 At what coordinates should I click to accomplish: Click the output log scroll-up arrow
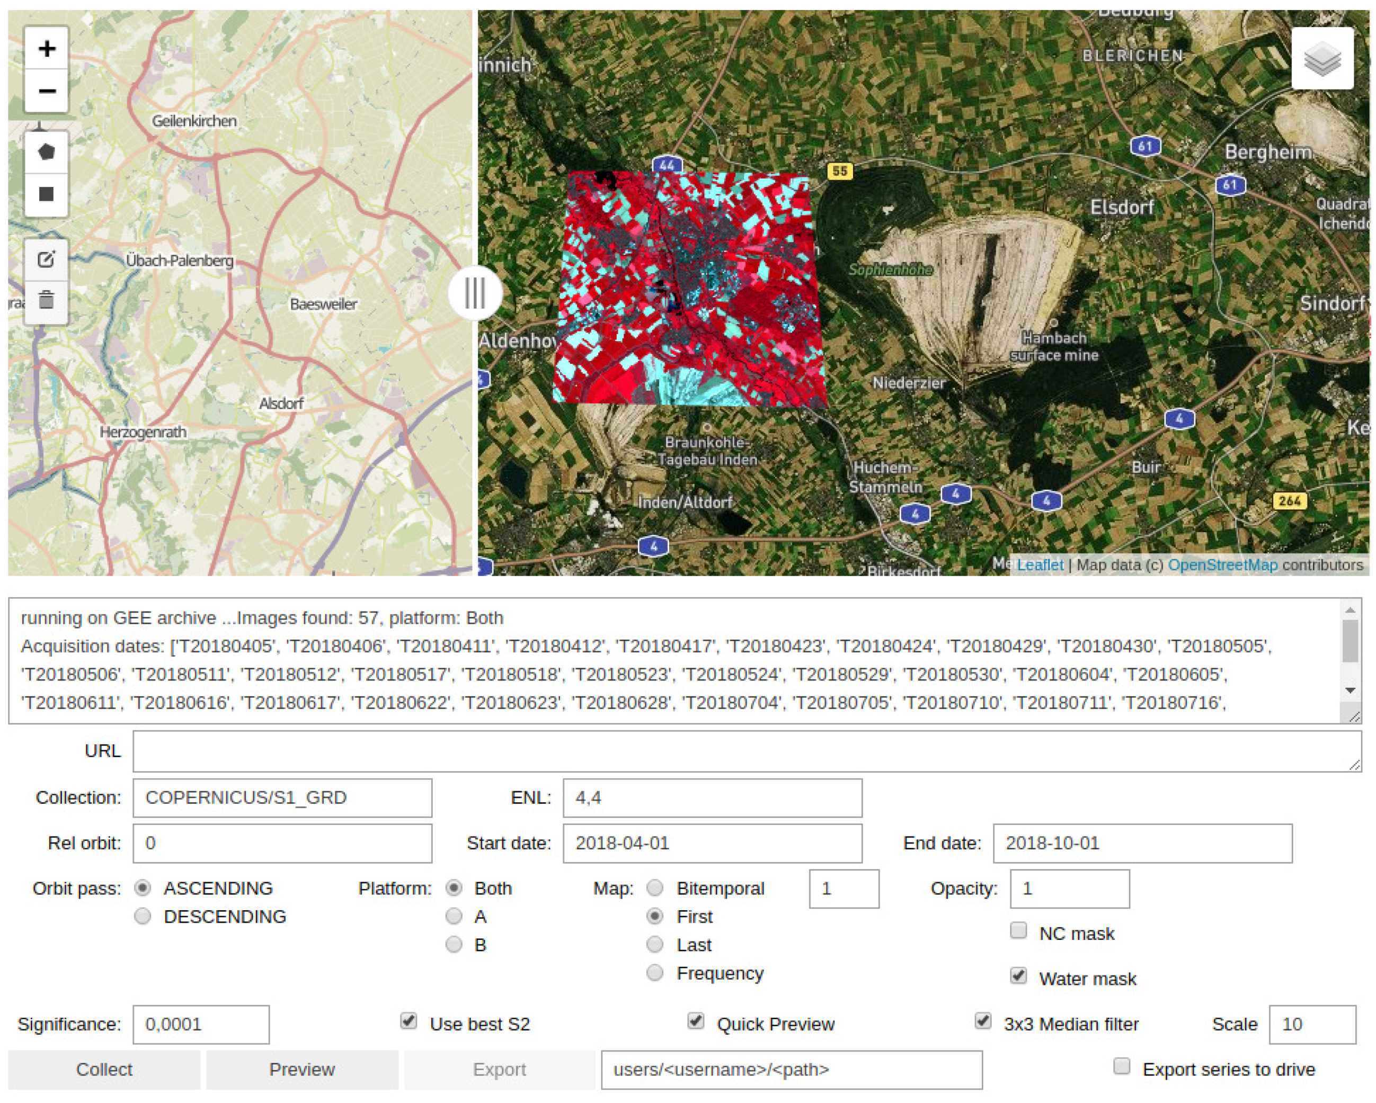coord(1350,610)
